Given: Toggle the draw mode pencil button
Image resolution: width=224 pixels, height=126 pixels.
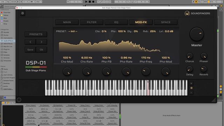Looking at the screenshot, I should 194,2.
